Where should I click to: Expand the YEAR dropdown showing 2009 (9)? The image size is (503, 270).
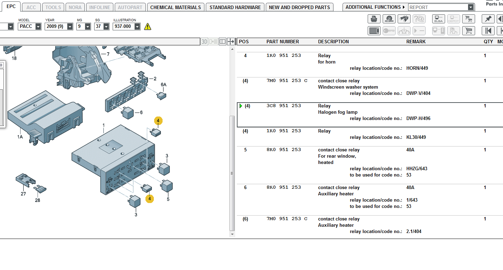coord(70,27)
